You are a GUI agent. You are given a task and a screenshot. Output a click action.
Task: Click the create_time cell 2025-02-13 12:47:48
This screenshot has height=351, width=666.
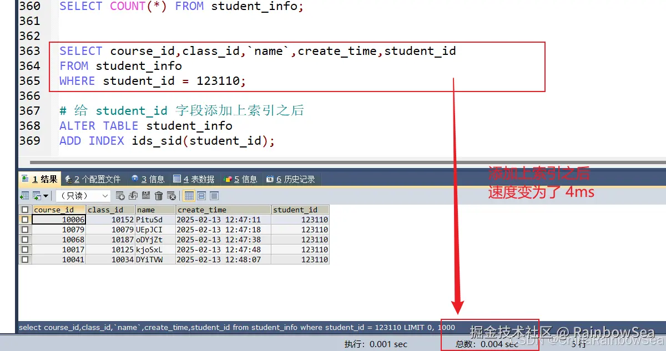tap(224, 250)
